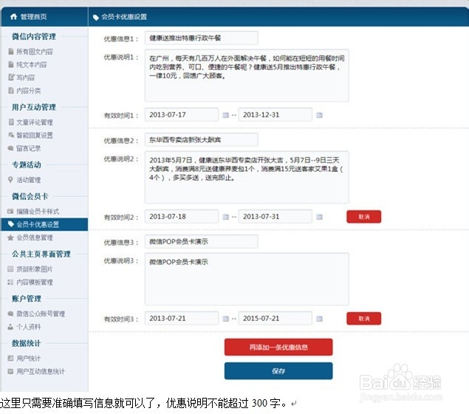Open end date calendar for 有效时间2
The width and height of the screenshot is (469, 414).
pos(320,217)
